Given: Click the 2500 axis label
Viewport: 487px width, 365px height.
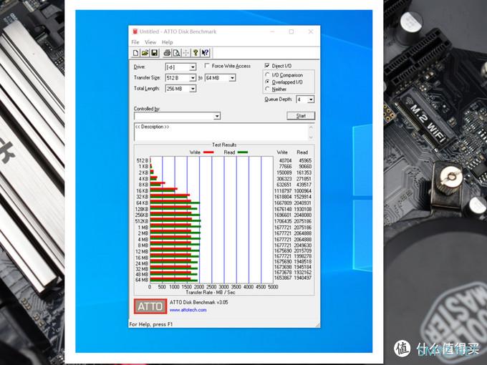Looking at the screenshot, I should (211, 287).
